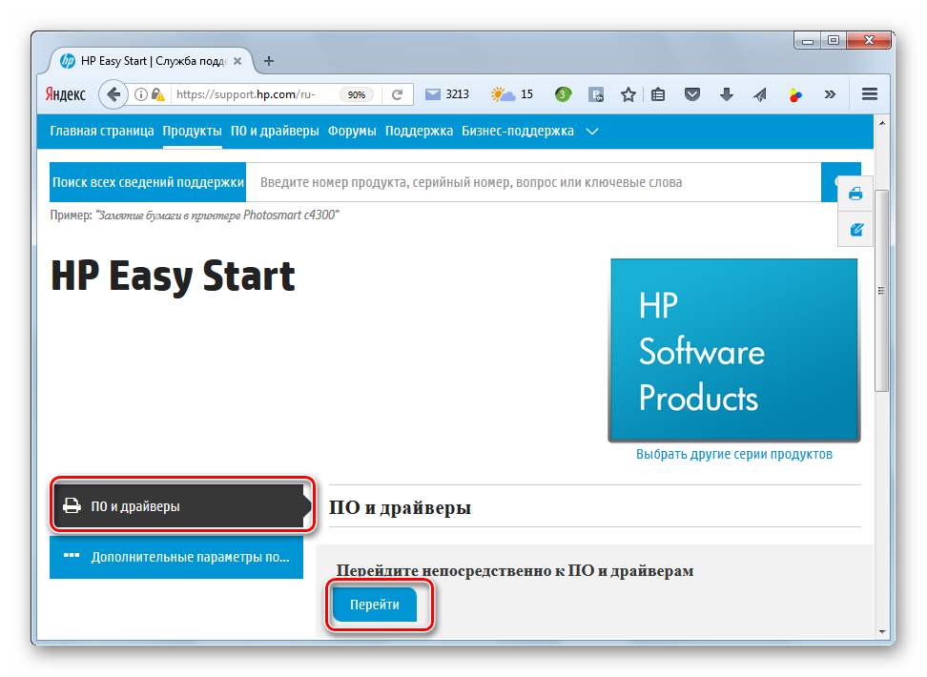Click the print icon on the side panel
This screenshot has height=677, width=927.
855,195
